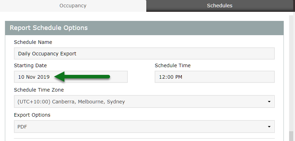Open the Schedules tab

219,6
